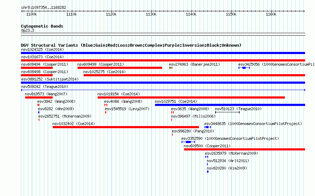Click the nsv820280 (Kim2009) blue marker
This screenshot has height=196, width=315.
208,172
